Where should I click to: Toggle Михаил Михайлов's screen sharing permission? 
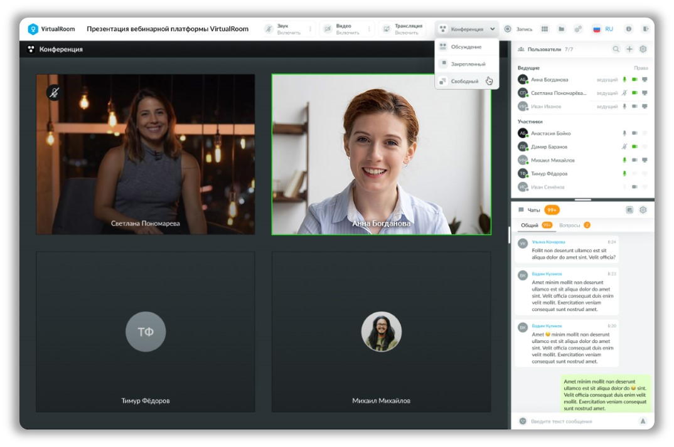645,160
